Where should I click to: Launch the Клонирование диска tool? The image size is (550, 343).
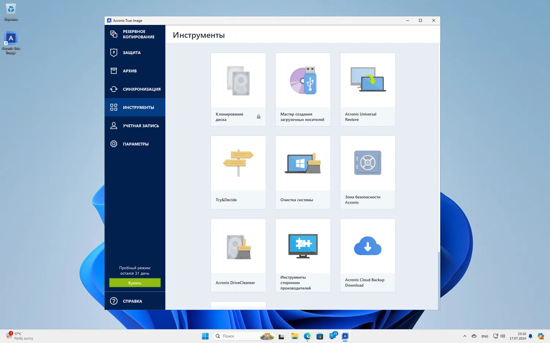pyautogui.click(x=238, y=90)
